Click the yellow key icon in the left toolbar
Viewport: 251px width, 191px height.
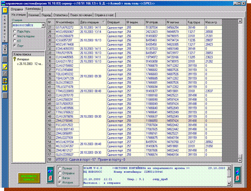click(x=5, y=88)
